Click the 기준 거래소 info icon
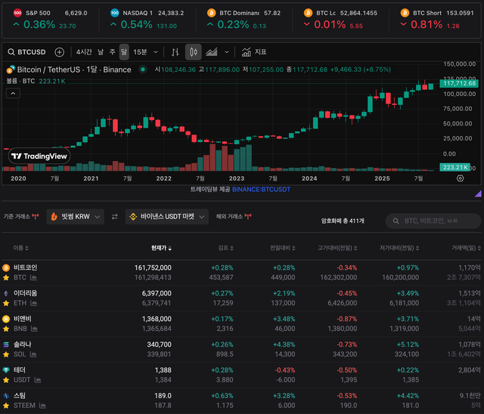The image size is (484, 414). [x=36, y=217]
